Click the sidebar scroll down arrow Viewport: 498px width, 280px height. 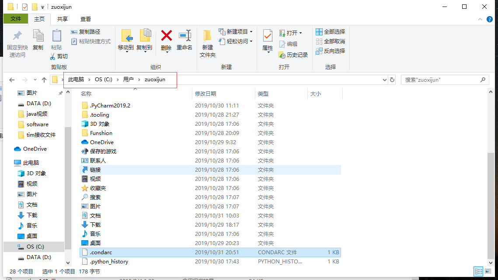pyautogui.click(x=68, y=263)
